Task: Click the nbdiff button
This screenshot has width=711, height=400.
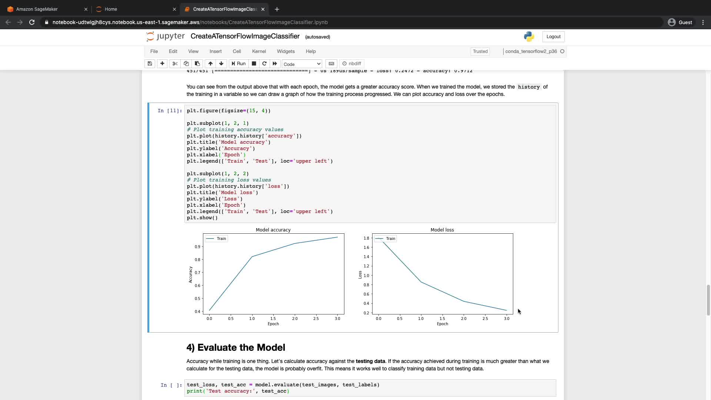Action: pos(352,64)
